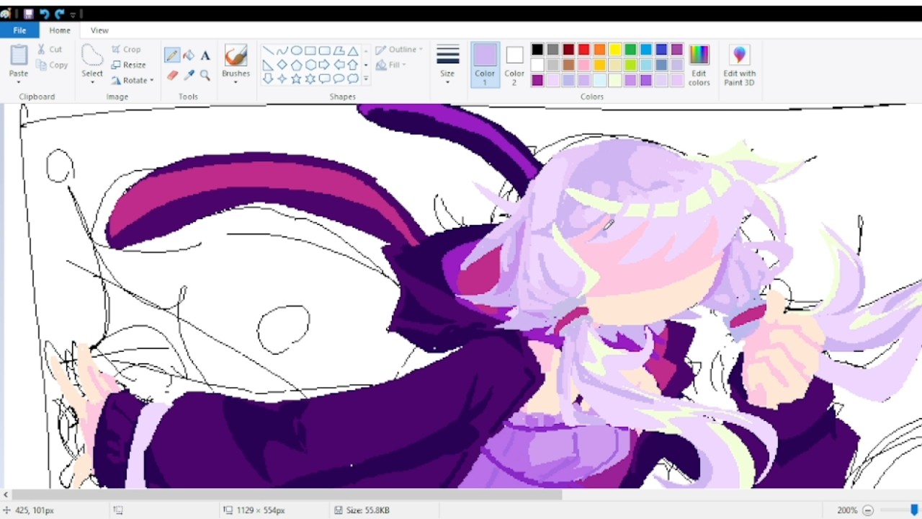Viewport: 922px width, 519px height.
Task: Choose the Right arrow shape
Action: point(324,65)
